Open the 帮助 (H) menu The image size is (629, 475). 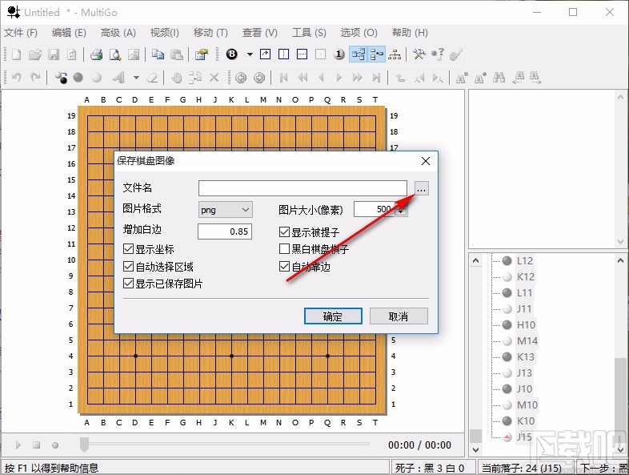tap(410, 33)
